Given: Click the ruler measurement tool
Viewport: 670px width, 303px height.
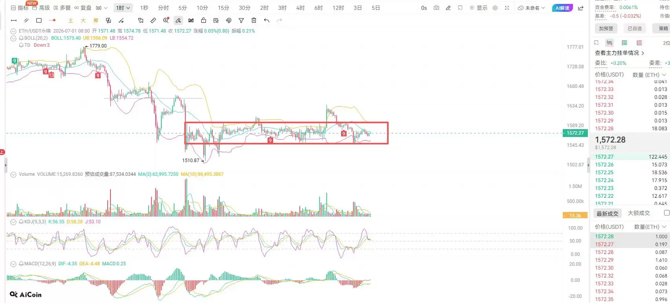Looking at the screenshot, I should tap(153, 20).
